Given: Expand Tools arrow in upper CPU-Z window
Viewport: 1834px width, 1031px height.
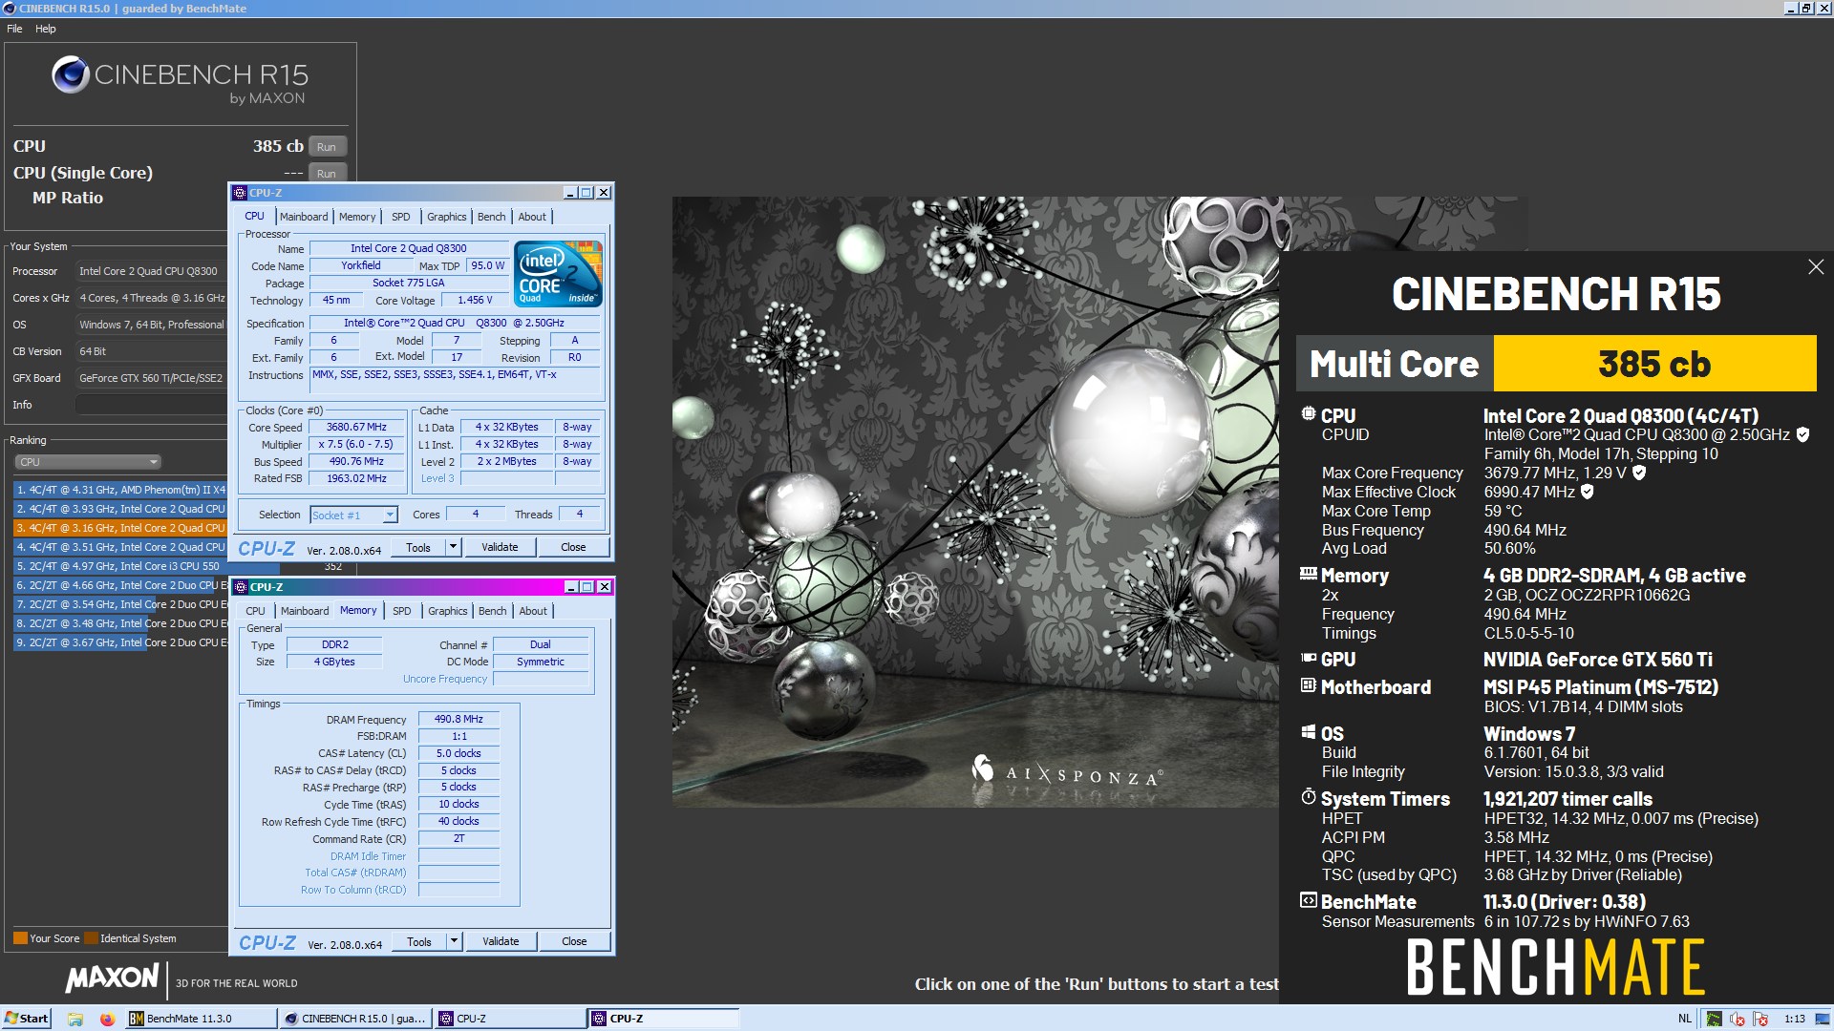Looking at the screenshot, I should (x=454, y=547).
